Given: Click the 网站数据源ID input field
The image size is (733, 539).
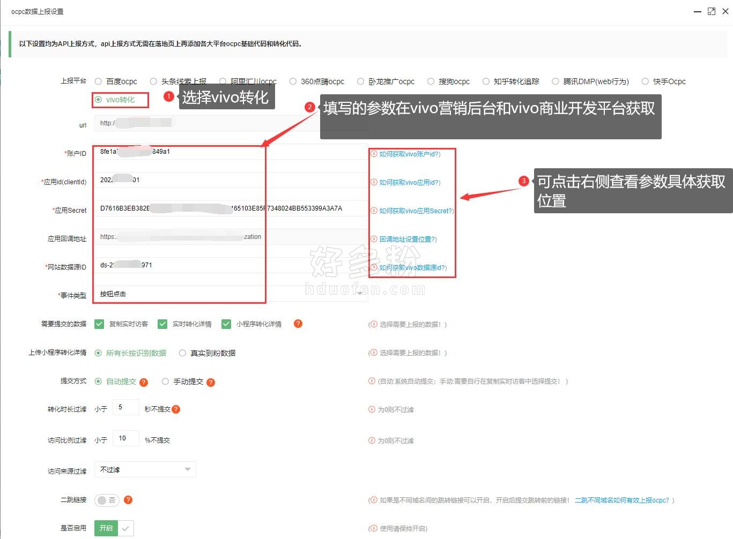Looking at the screenshot, I should point(231,265).
